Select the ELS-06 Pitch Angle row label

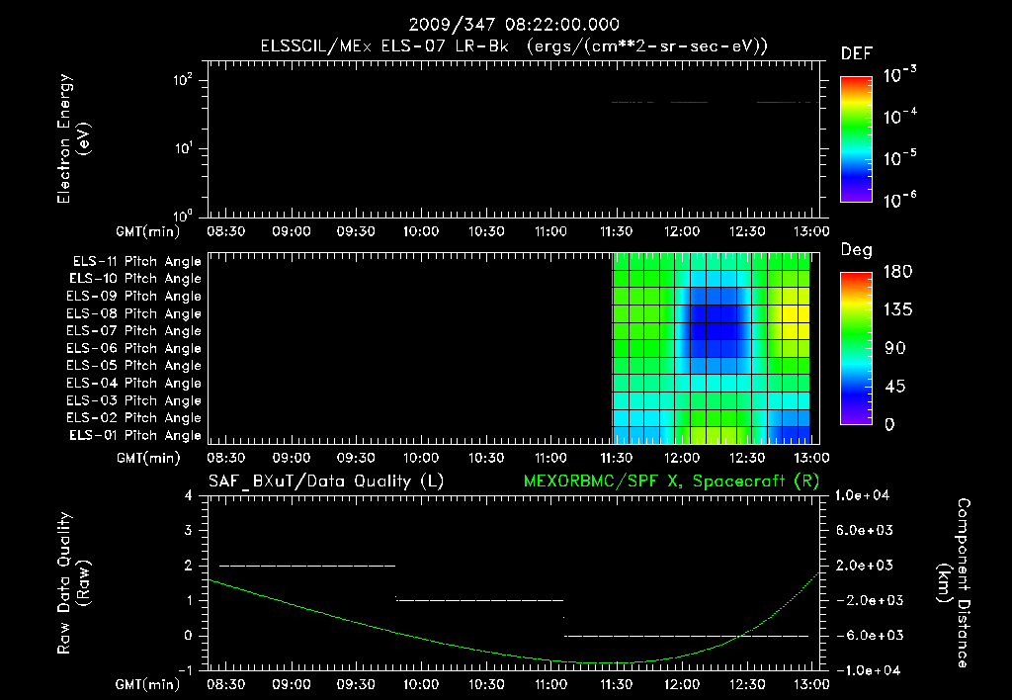133,348
